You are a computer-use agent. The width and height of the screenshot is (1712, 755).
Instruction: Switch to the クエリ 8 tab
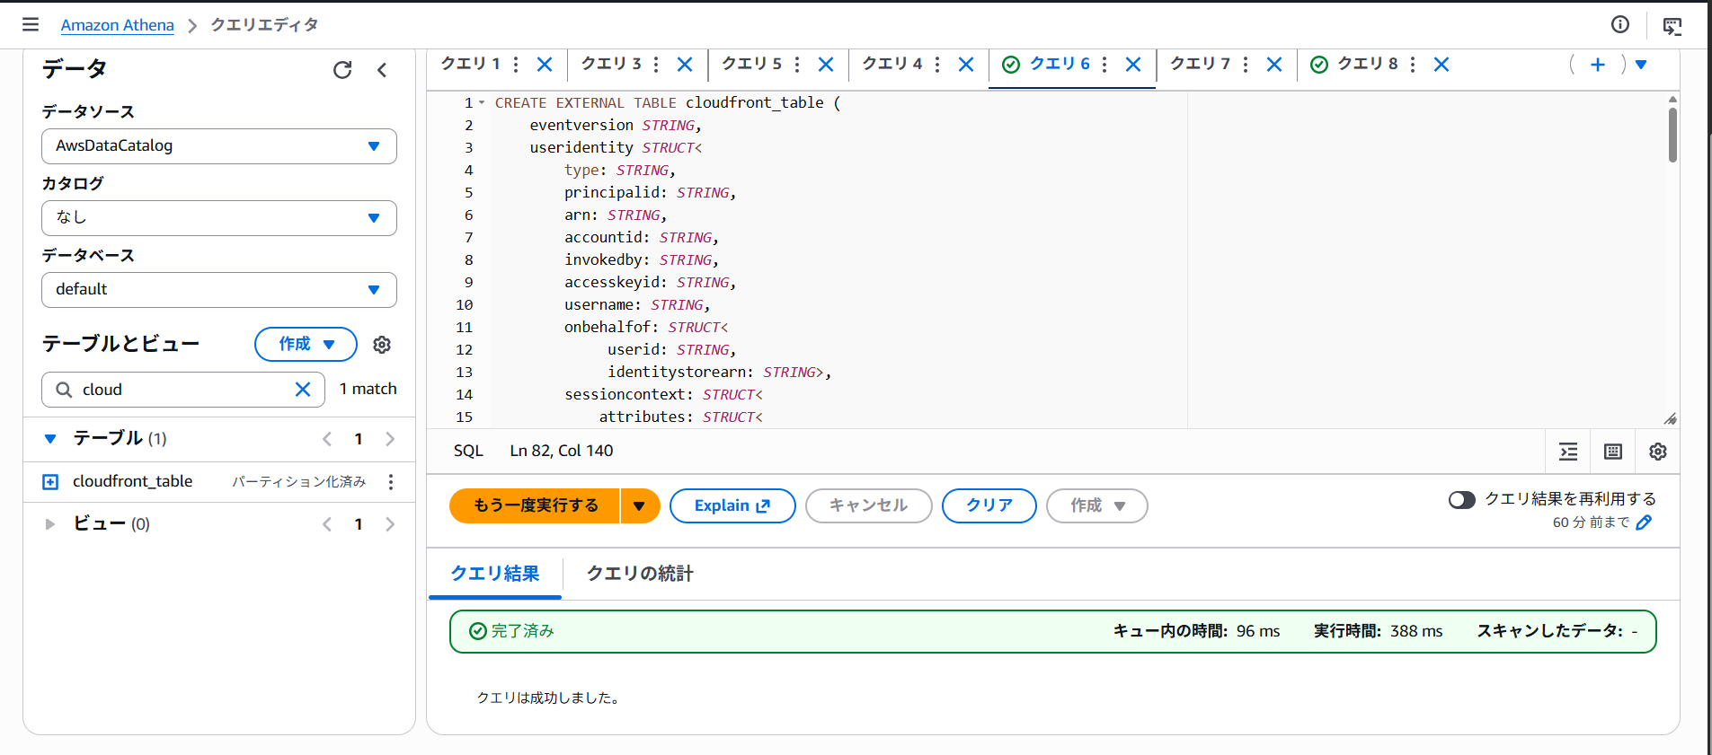[1366, 64]
